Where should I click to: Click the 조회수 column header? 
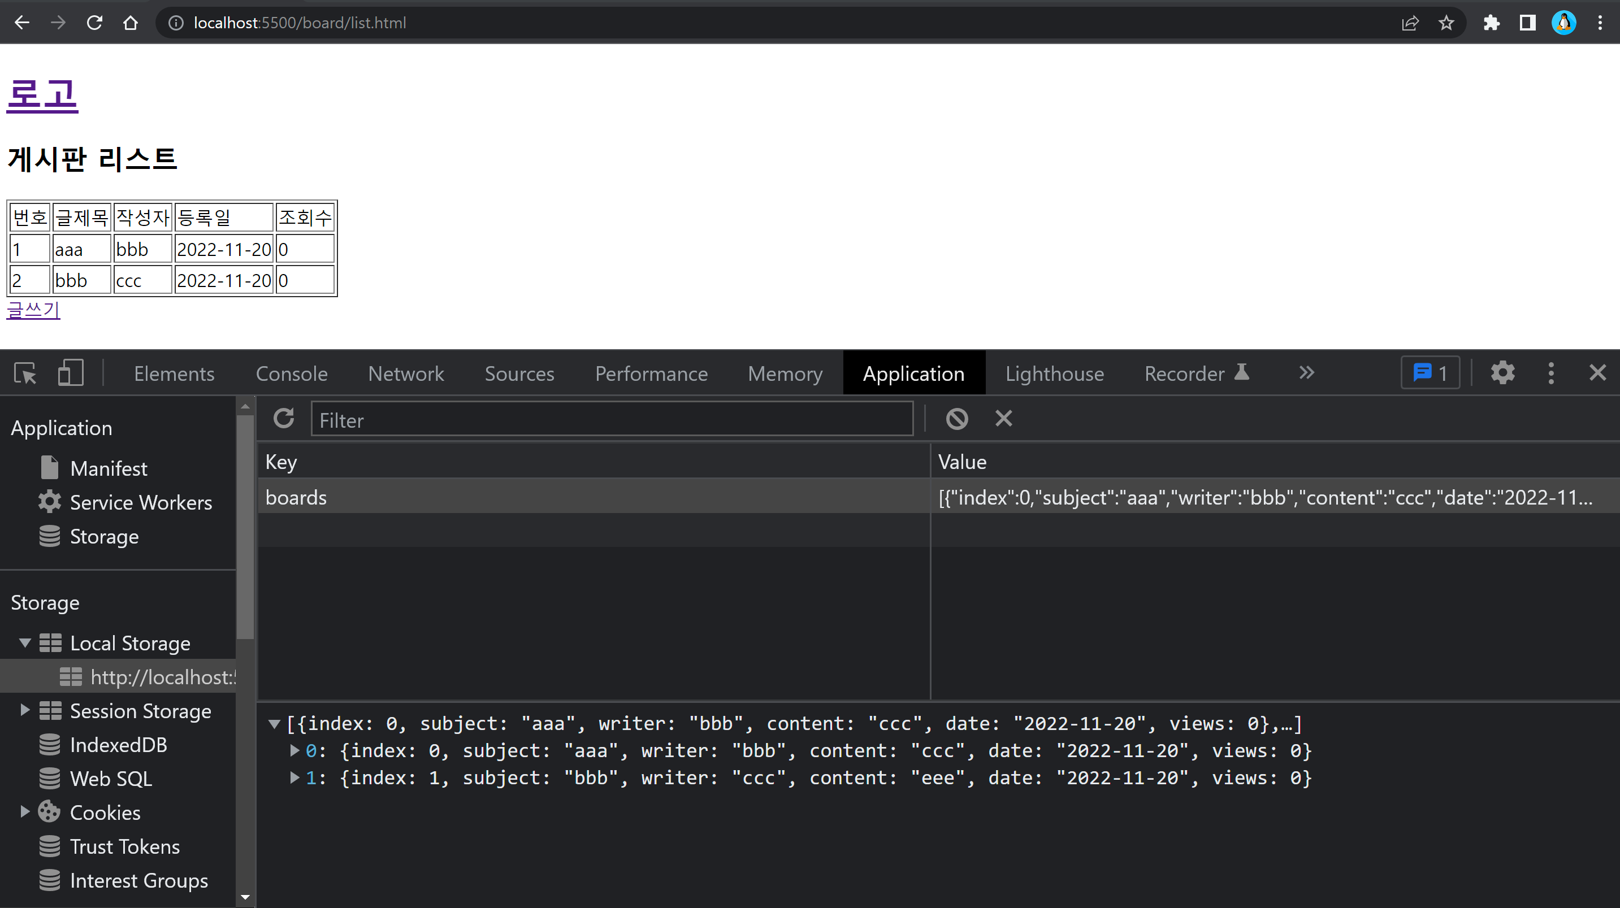click(x=305, y=218)
